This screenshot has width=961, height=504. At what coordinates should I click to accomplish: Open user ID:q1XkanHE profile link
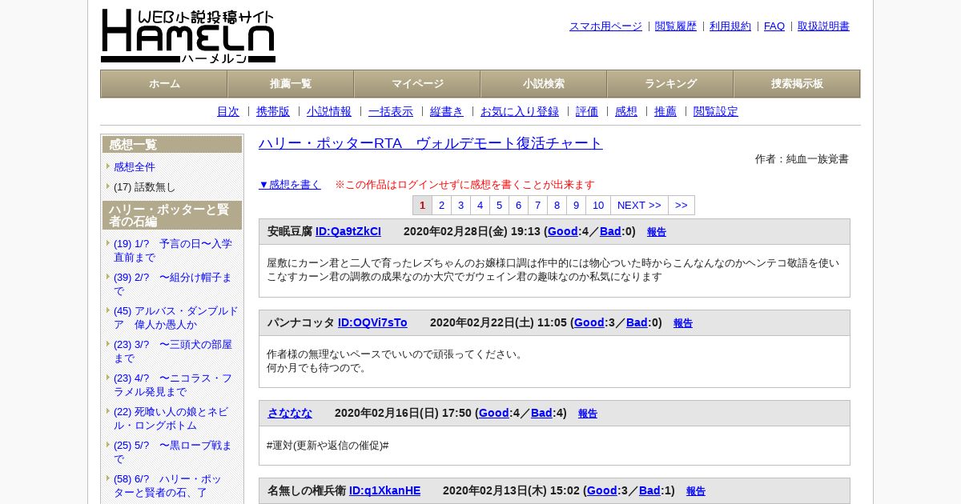click(384, 490)
